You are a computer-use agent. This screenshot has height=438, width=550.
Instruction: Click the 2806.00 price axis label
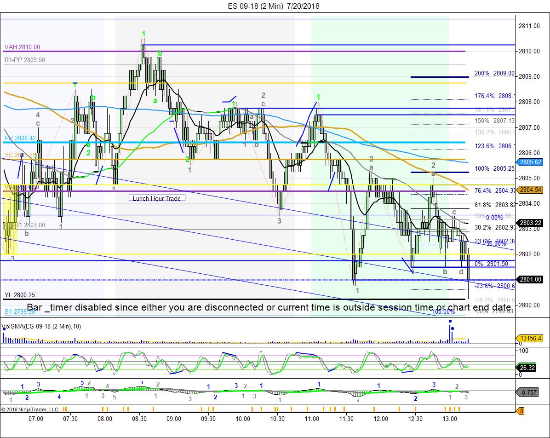(529, 153)
